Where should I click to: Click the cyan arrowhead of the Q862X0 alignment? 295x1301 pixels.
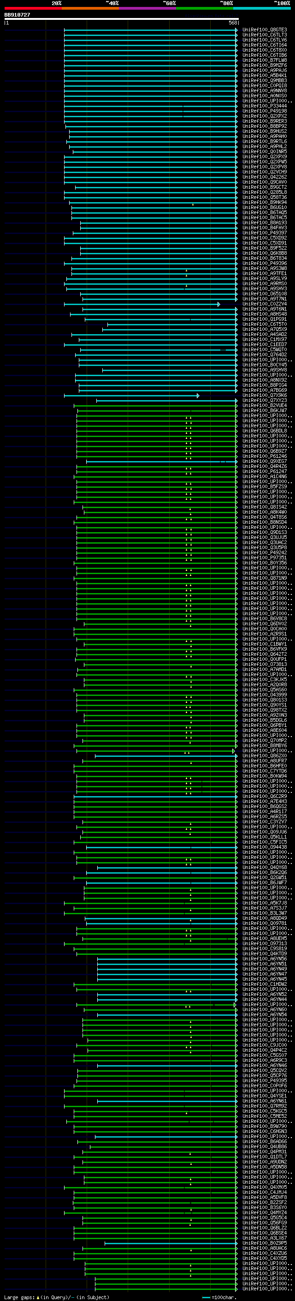[x=236, y=756]
